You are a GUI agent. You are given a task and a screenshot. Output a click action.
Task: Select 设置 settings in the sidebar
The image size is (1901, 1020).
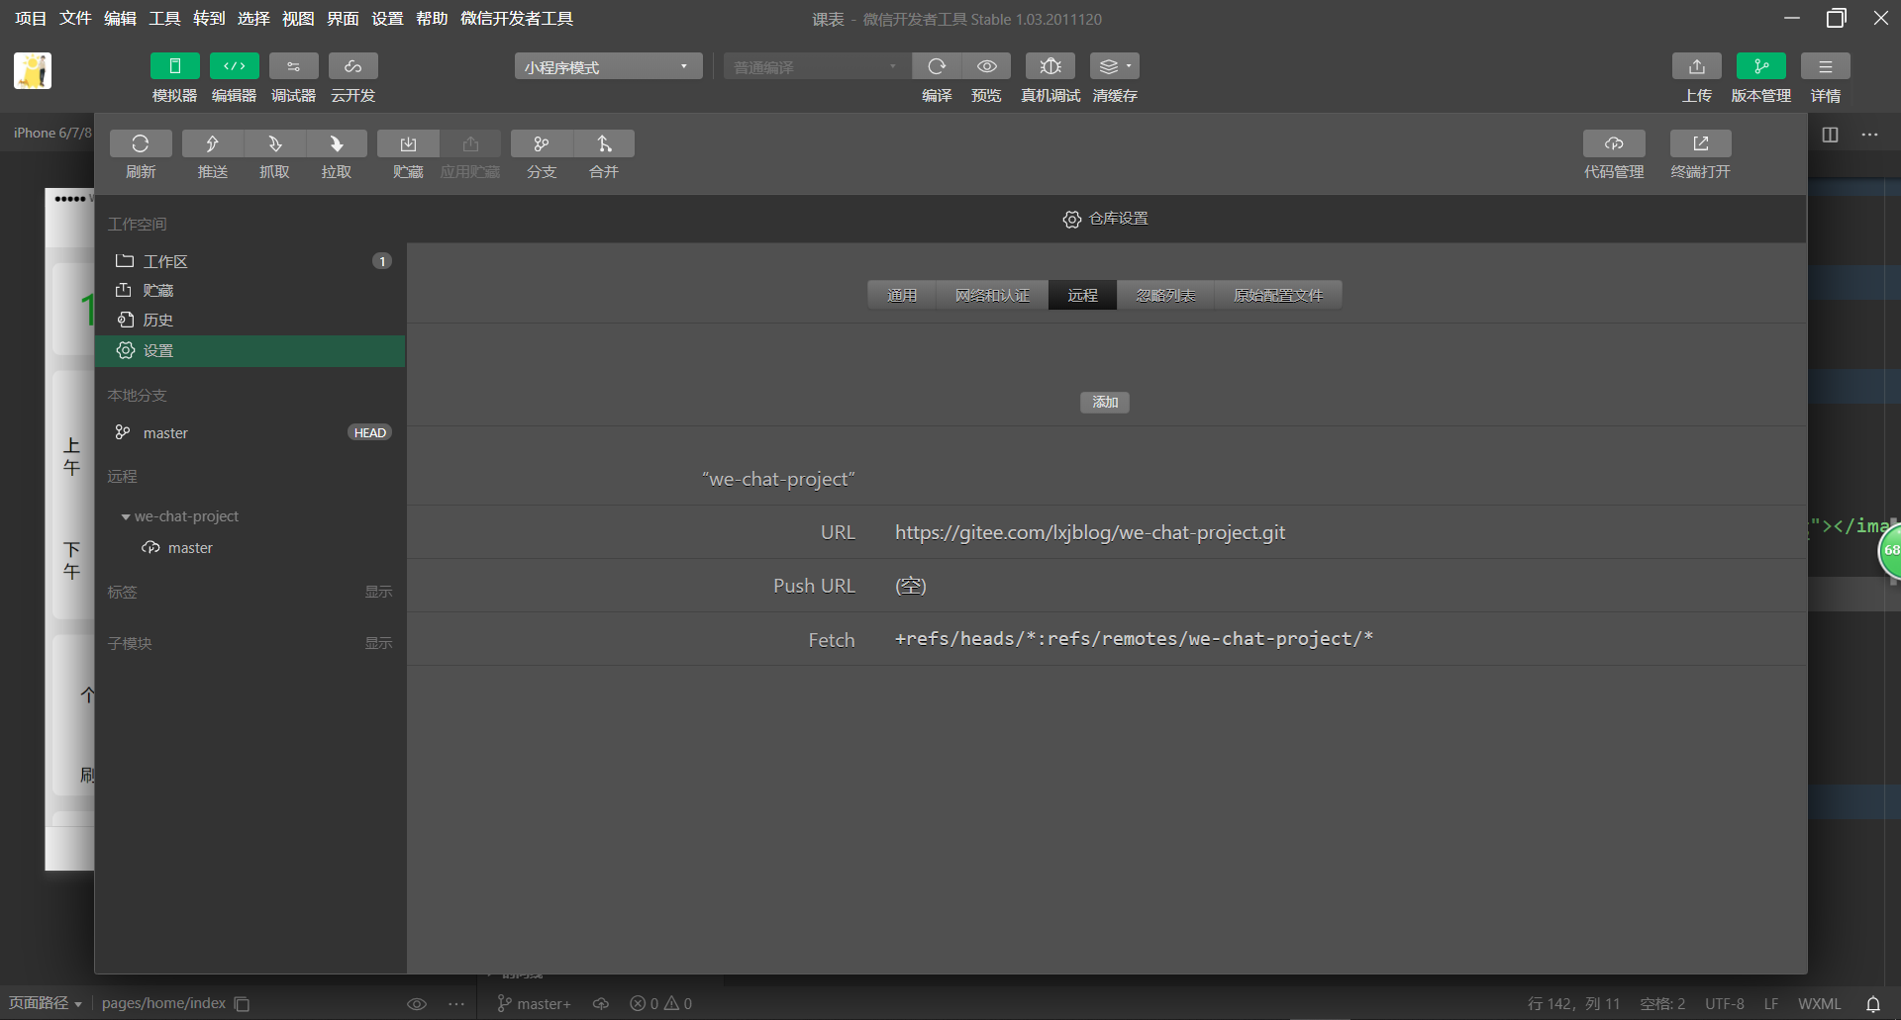(250, 351)
